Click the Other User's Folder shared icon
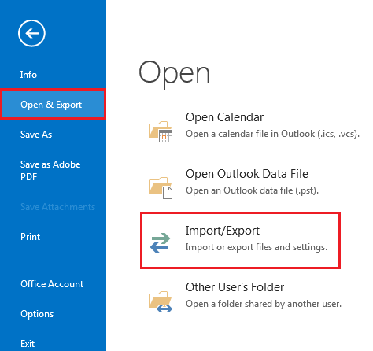Viewport: 373px width, 351px height. click(x=161, y=301)
